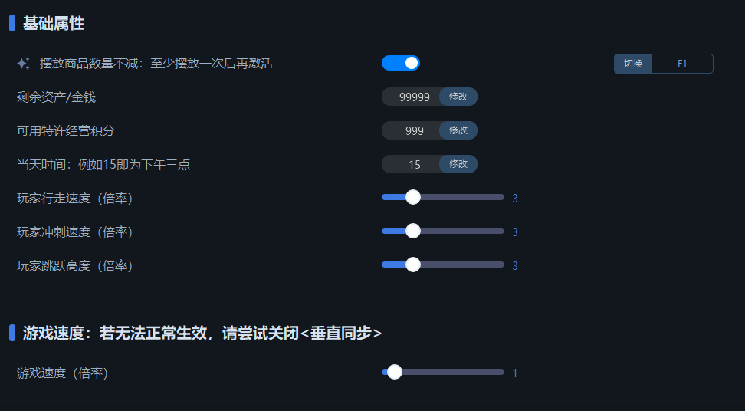Click the 切换 hotkey button
Viewport: 745px width, 411px height.
pos(633,64)
